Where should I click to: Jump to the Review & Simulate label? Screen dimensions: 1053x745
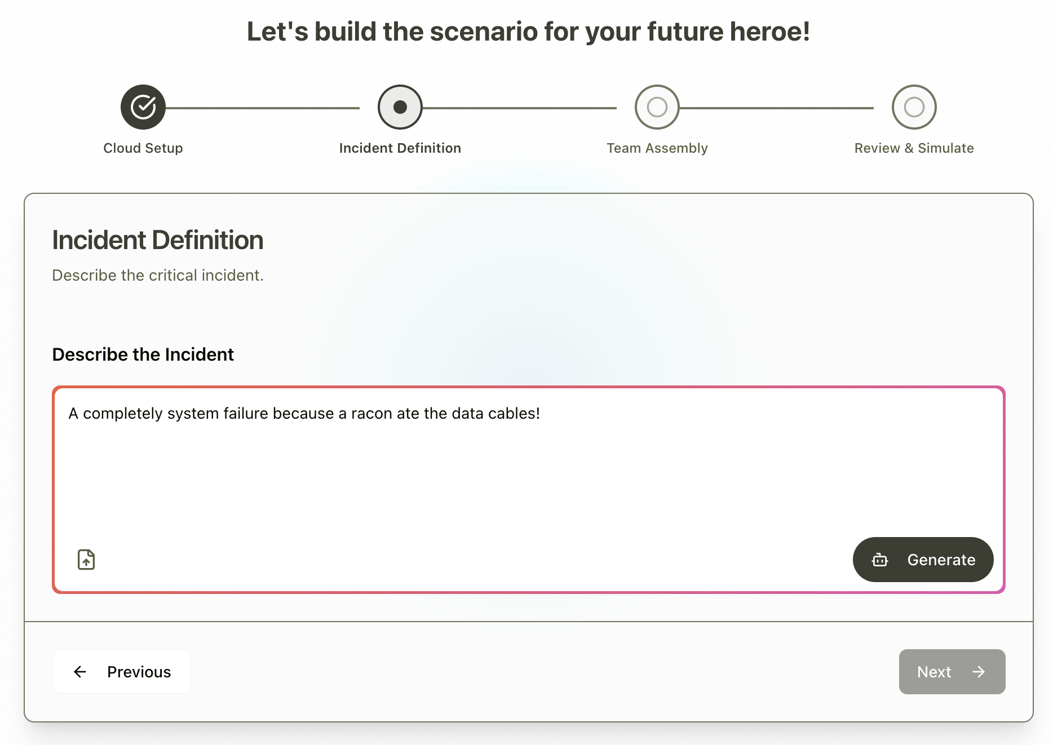pyautogui.click(x=914, y=148)
